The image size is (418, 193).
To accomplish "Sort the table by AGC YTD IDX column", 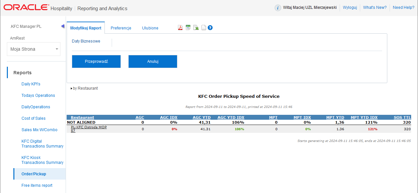I will 231,117.
